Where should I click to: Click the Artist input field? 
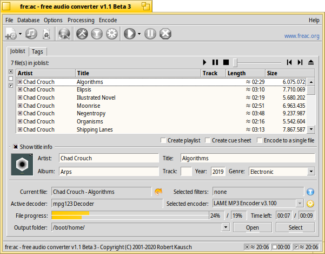pyautogui.click(x=109, y=158)
